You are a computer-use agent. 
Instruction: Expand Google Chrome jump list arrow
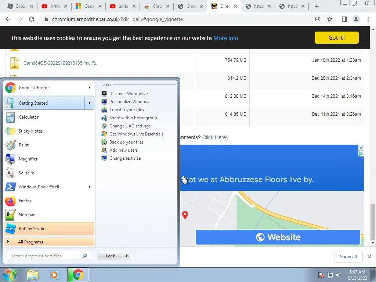tap(90, 88)
